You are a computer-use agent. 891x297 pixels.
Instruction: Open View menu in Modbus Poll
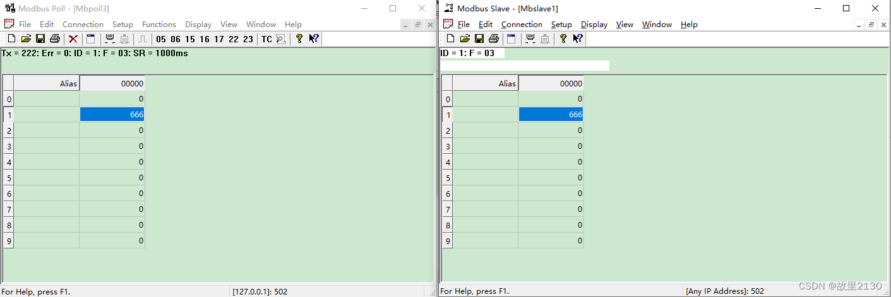pos(229,25)
